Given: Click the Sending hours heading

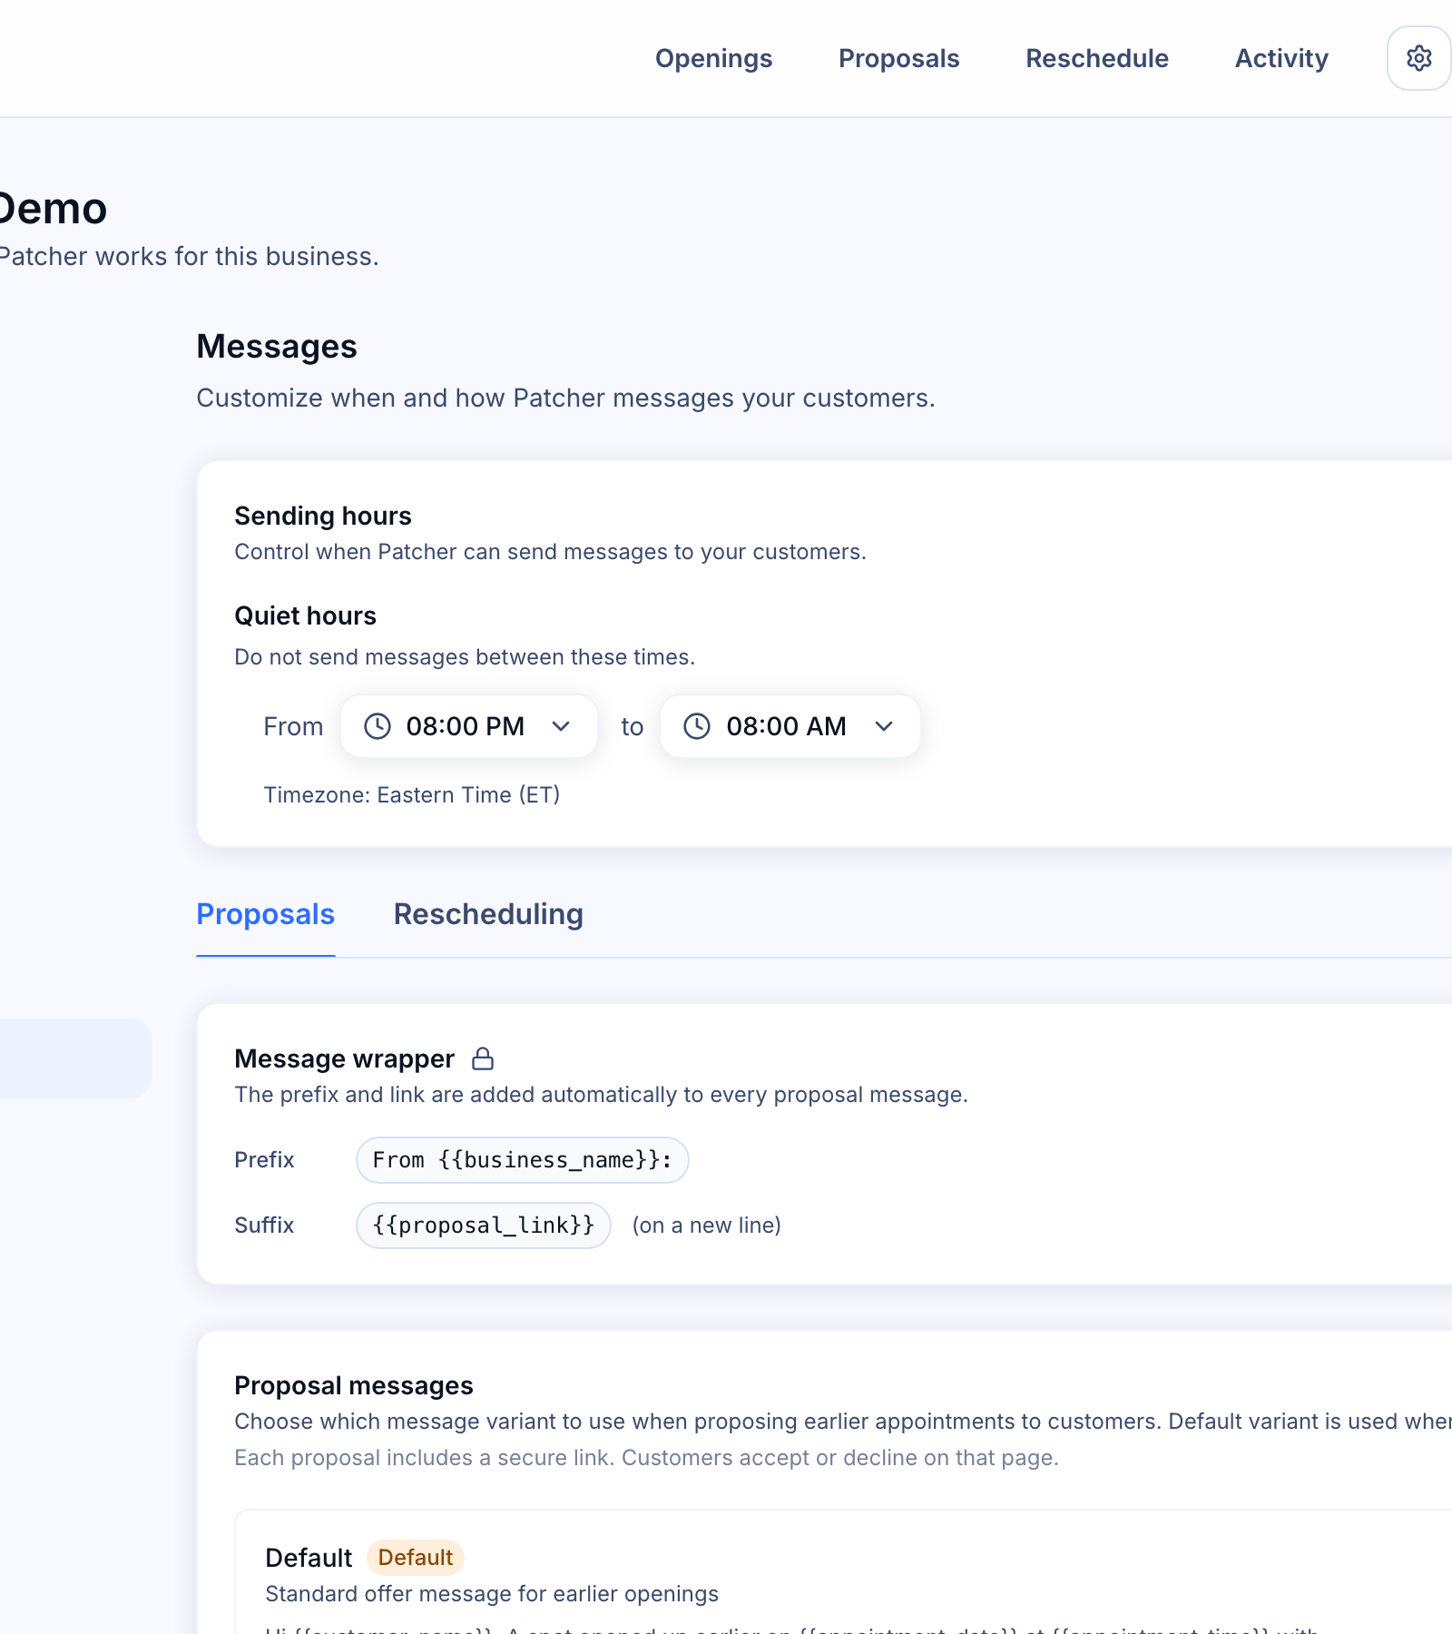Looking at the screenshot, I should tap(323, 516).
